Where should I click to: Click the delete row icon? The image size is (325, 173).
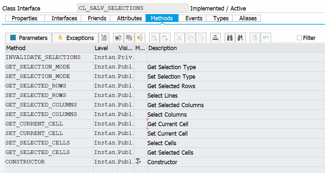coord(165,38)
